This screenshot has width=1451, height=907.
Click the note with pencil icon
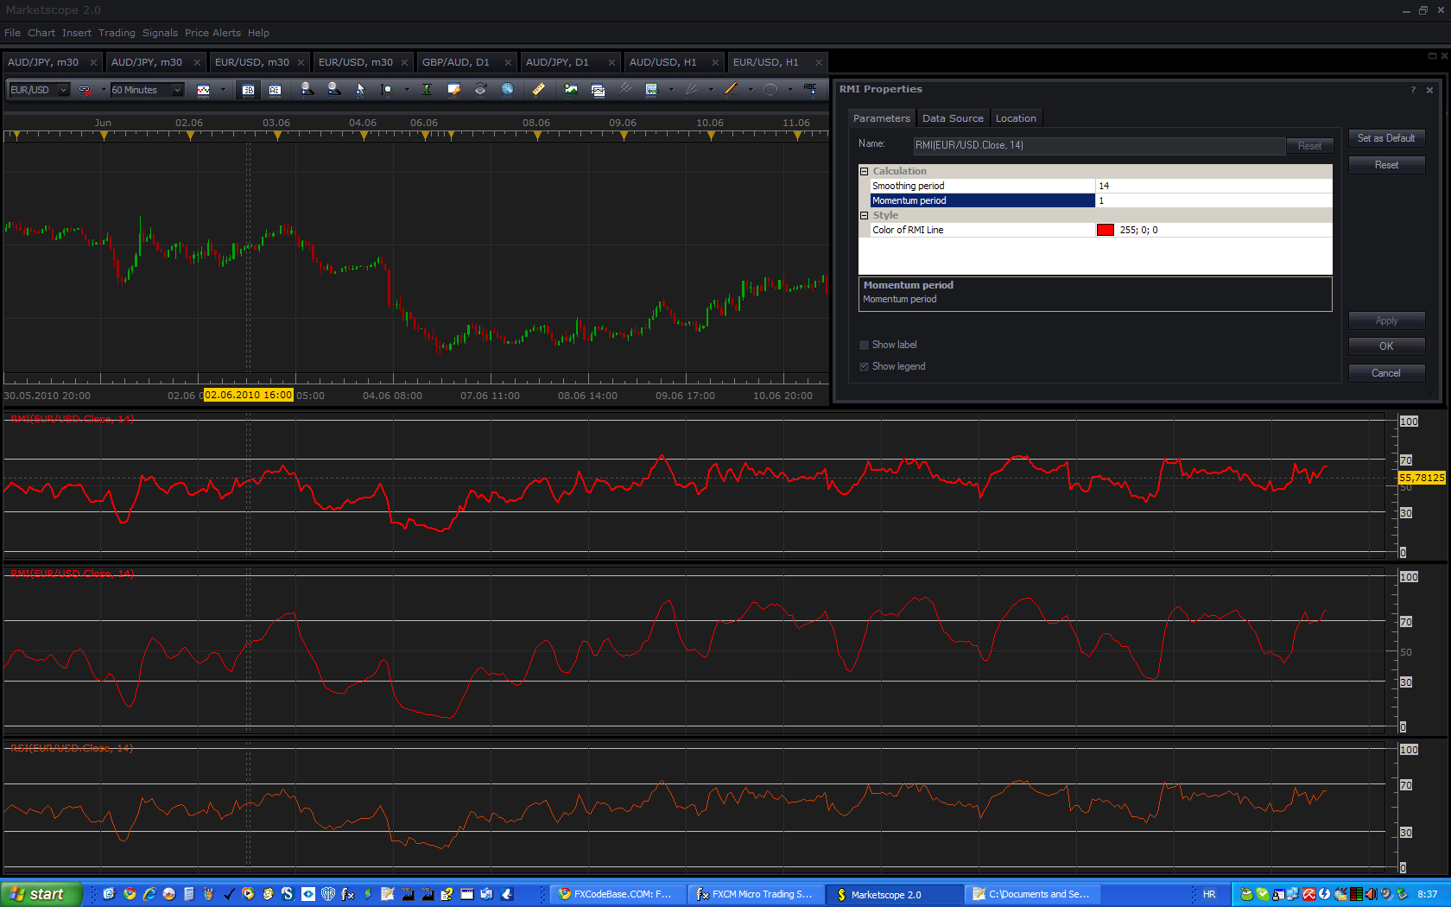(453, 90)
